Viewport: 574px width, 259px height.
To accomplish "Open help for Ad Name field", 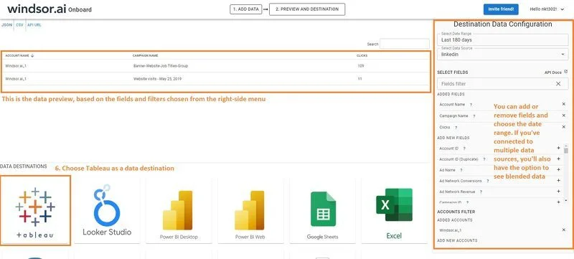I will (x=461, y=170).
